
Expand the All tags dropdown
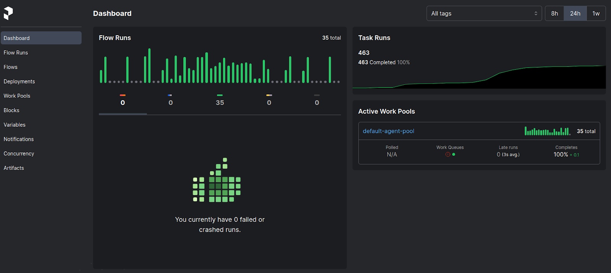pyautogui.click(x=484, y=13)
